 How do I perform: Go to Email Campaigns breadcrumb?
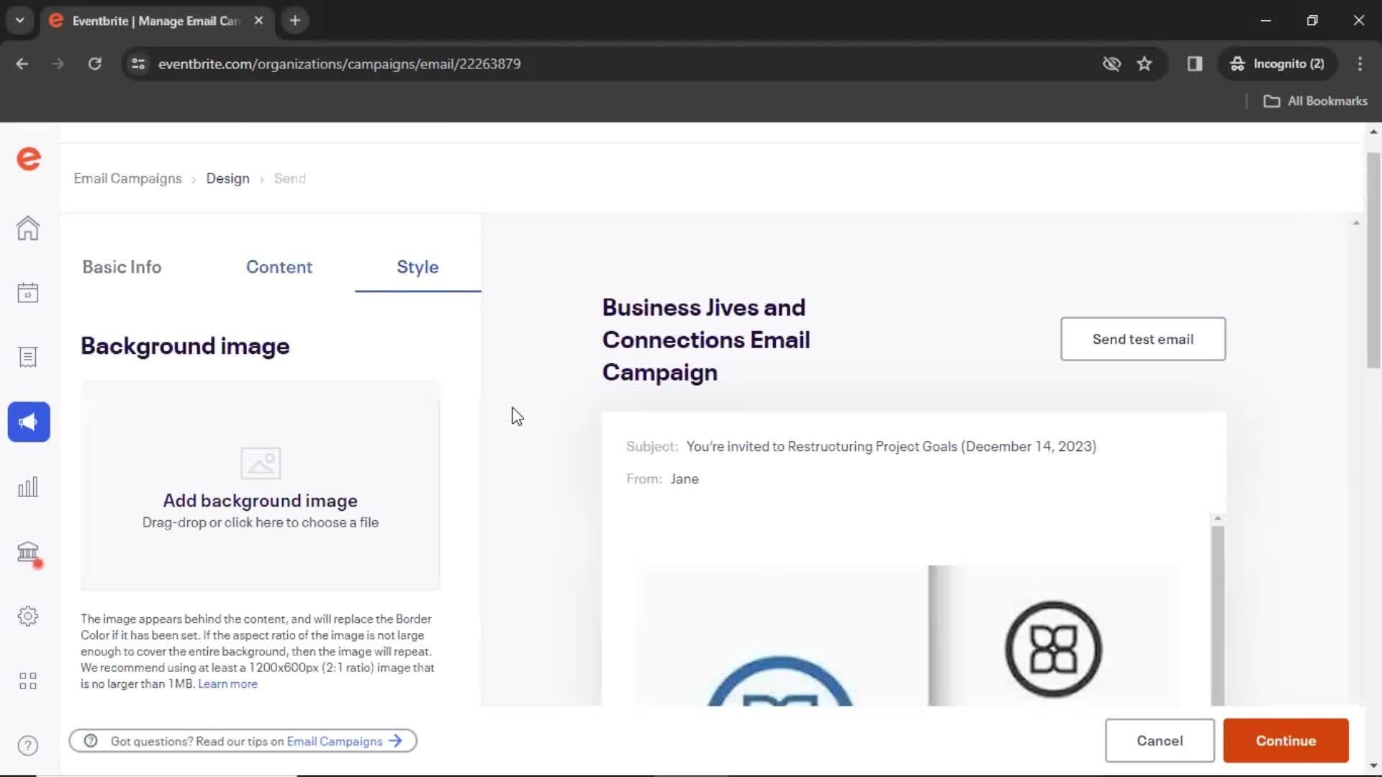[x=127, y=178]
